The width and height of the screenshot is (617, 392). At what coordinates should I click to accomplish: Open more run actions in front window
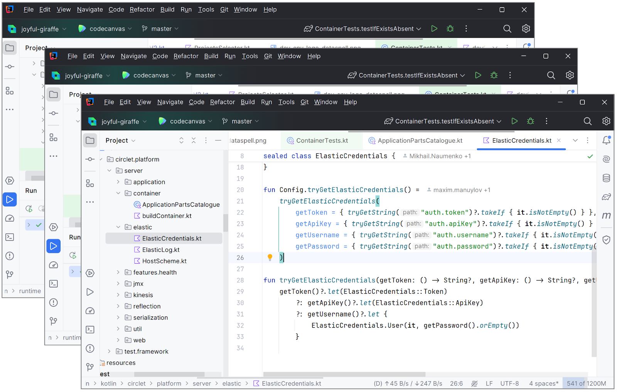pos(546,121)
